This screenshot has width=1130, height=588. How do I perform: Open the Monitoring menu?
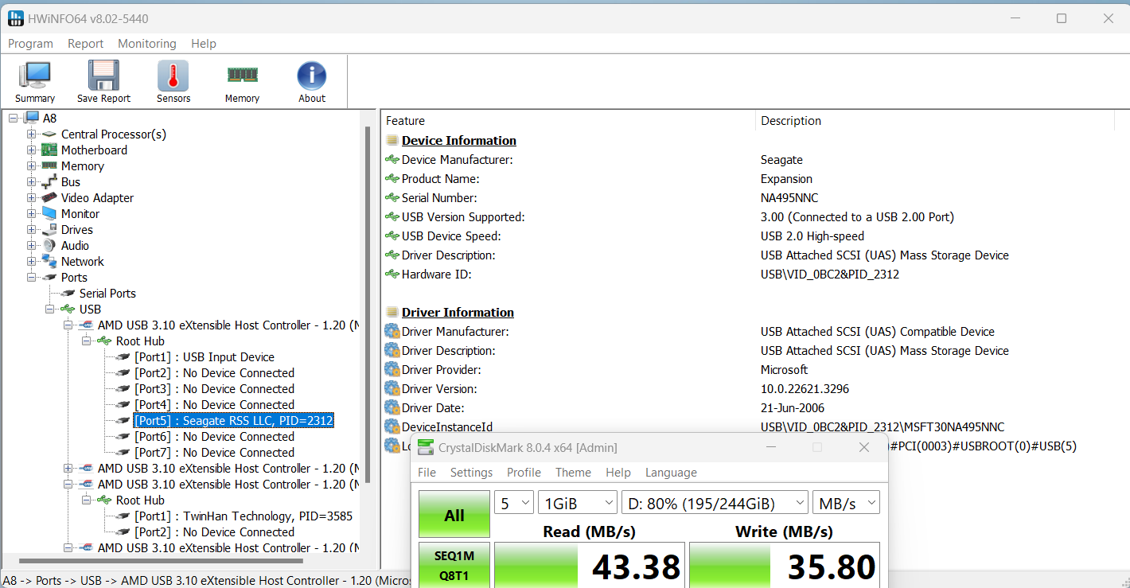pyautogui.click(x=146, y=44)
